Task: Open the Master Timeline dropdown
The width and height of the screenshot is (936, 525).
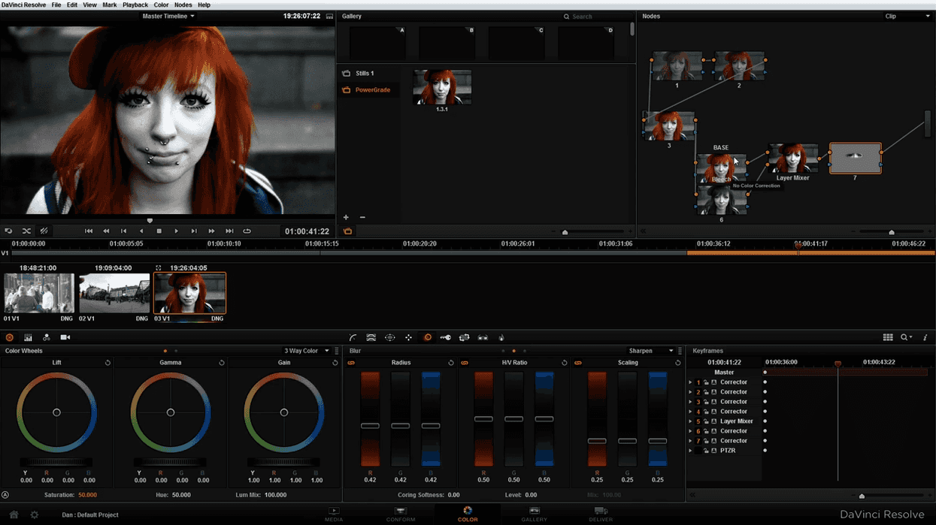Action: tap(168, 16)
